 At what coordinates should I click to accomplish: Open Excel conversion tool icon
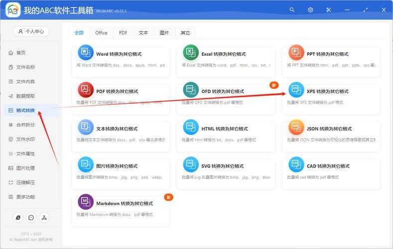191,52
